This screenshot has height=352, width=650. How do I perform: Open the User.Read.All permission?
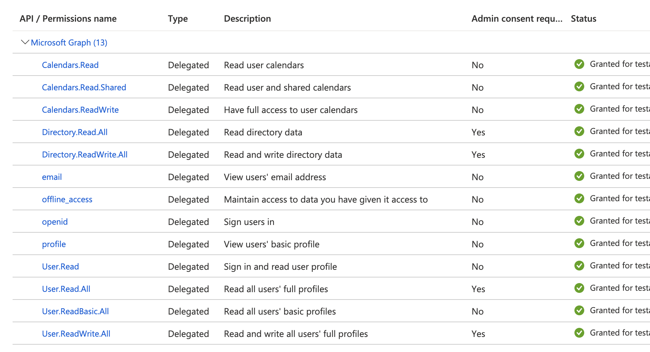coord(66,289)
